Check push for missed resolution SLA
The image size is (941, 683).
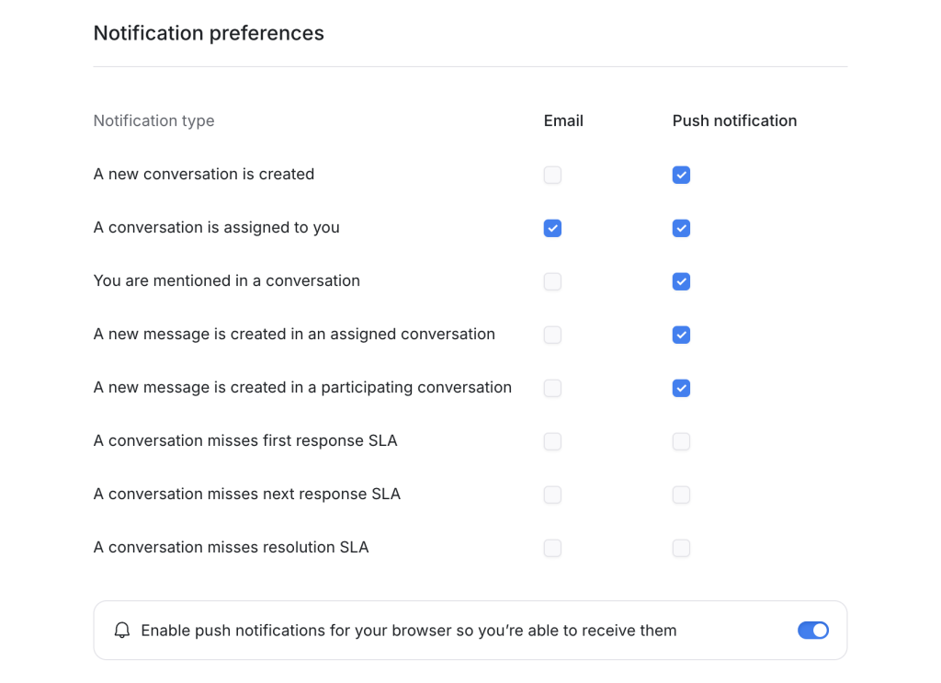click(681, 548)
